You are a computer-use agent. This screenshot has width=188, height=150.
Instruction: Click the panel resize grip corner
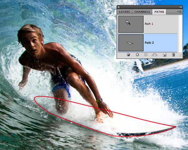click(x=180, y=55)
